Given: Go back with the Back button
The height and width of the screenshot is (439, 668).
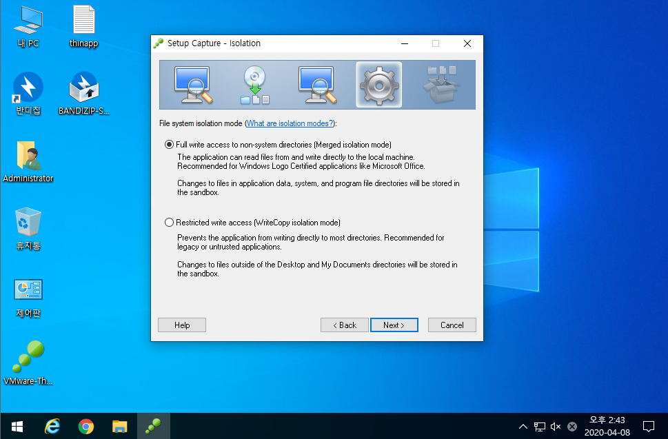Looking at the screenshot, I should click(x=344, y=325).
